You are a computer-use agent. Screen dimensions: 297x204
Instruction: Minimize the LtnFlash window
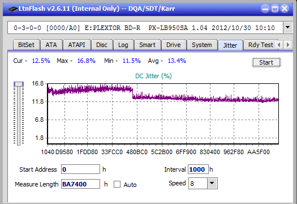(x=265, y=8)
